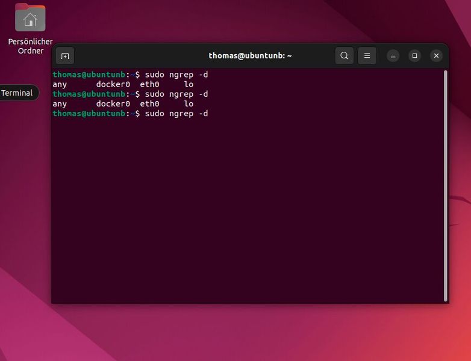Click the last 'sudo ngrep -d' command line
This screenshot has width=471, height=361.
click(x=176, y=114)
